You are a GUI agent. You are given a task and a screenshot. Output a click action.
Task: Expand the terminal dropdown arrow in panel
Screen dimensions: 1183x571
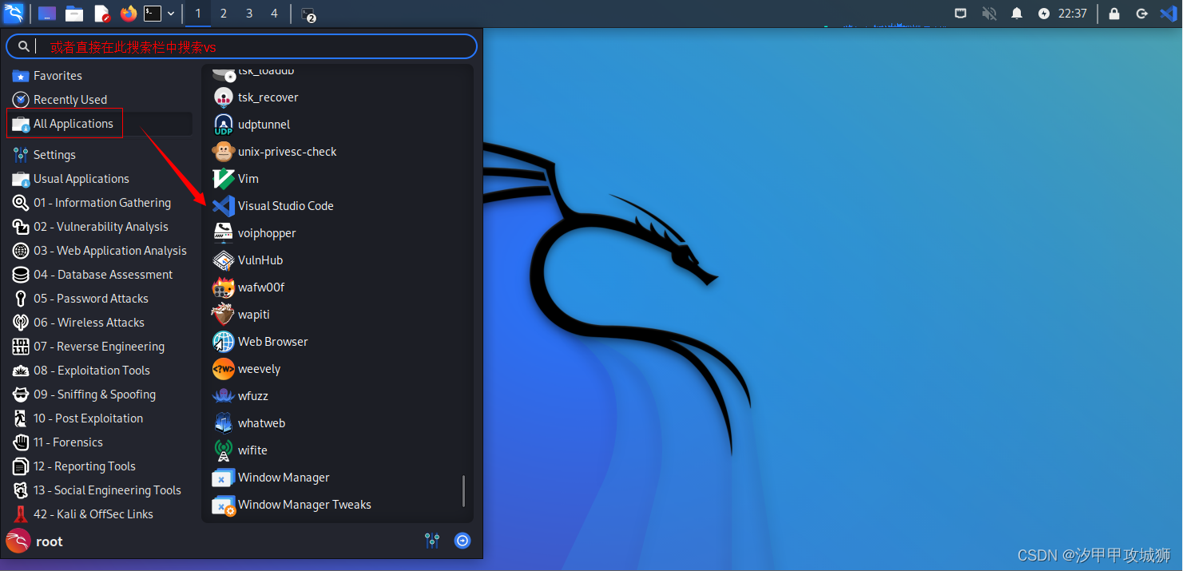[x=171, y=14]
